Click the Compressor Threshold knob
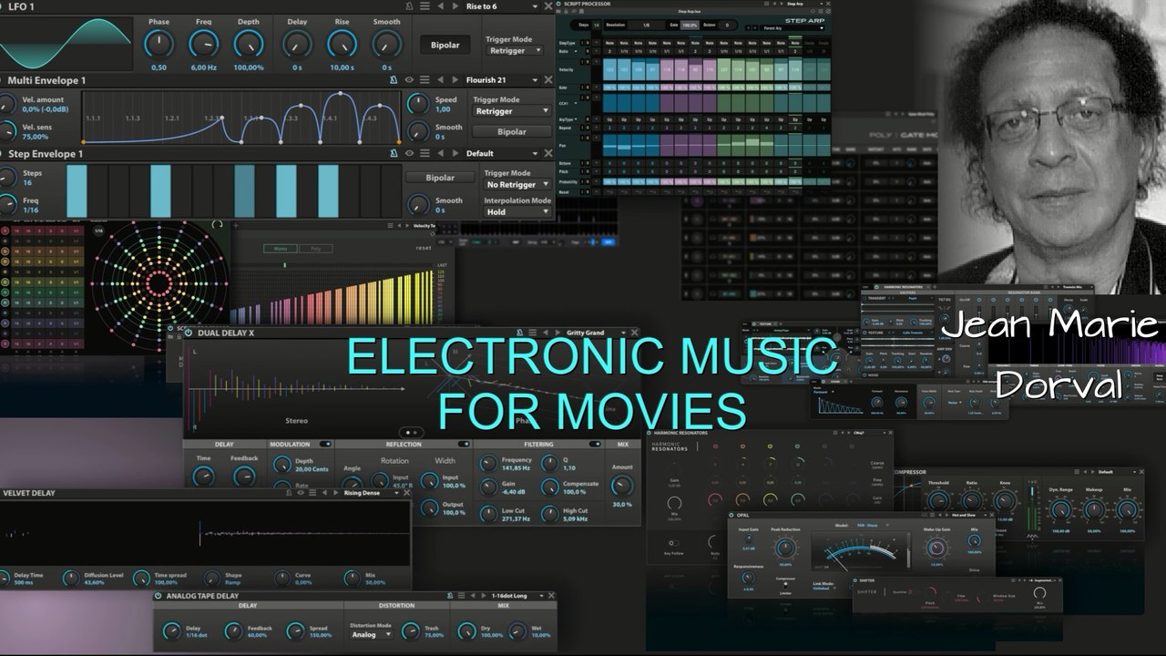The image size is (1166, 656). click(x=937, y=500)
